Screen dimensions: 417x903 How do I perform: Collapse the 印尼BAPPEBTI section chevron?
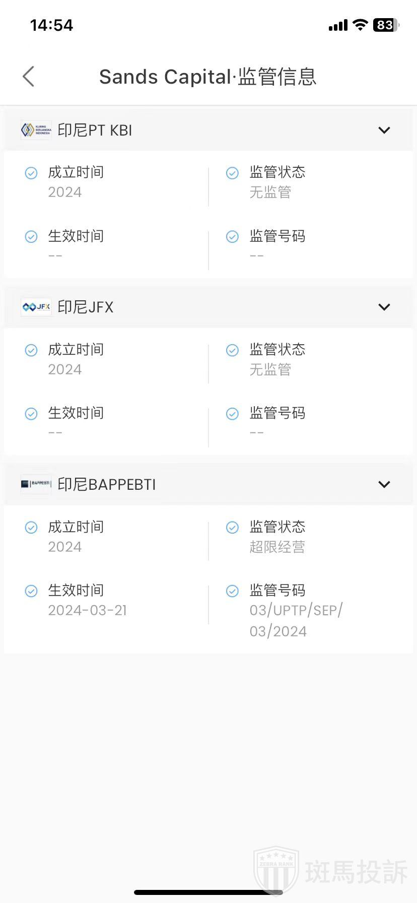tap(384, 484)
